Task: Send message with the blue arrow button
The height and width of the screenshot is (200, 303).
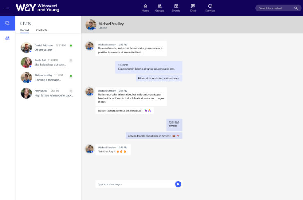Action: (178, 184)
